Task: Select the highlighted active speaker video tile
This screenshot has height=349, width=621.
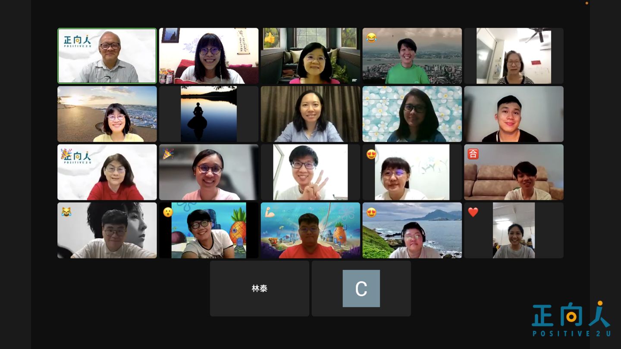Action: click(x=107, y=56)
